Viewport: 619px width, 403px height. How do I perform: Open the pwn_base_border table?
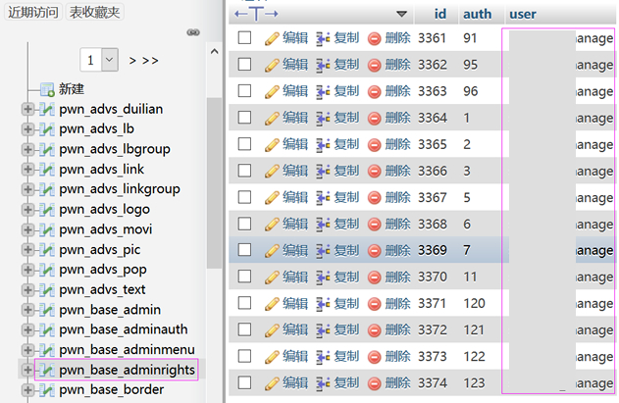[x=111, y=390]
